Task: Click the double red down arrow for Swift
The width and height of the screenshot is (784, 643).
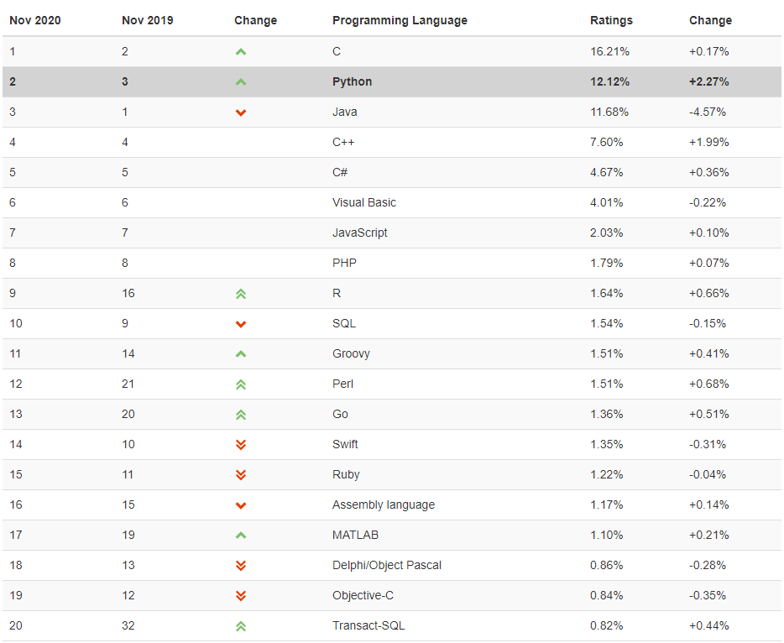Action: tap(241, 445)
